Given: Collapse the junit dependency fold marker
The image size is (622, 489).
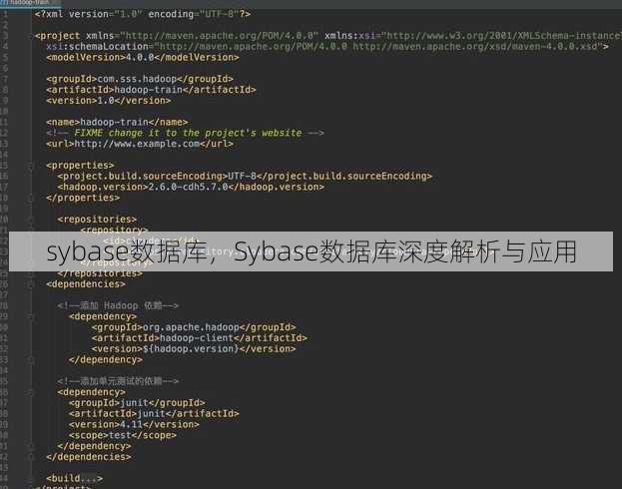Looking at the screenshot, I should click(31, 392).
